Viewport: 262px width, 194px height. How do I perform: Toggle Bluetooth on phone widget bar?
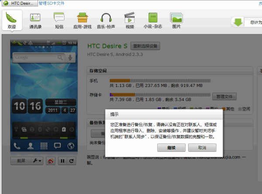coord(40,129)
